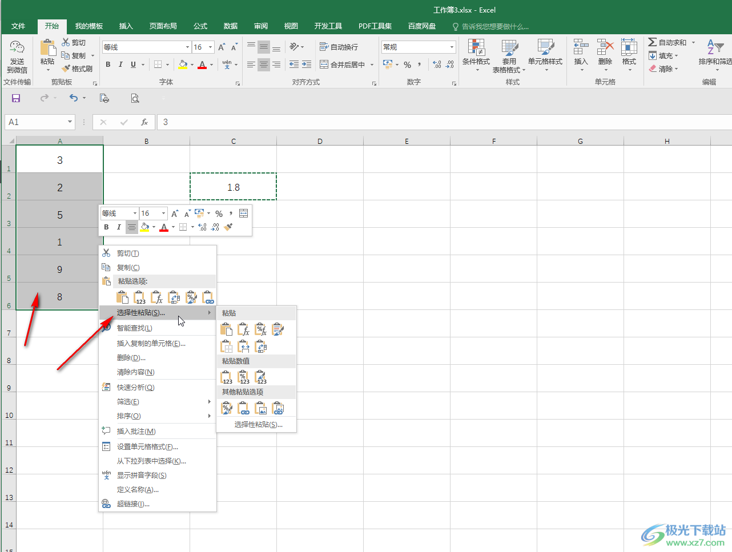Toggle Italic in the ribbon font group
The width and height of the screenshot is (732, 552).
coord(120,65)
